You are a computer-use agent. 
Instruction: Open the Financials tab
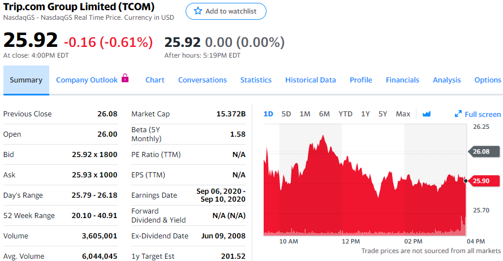coord(402,80)
